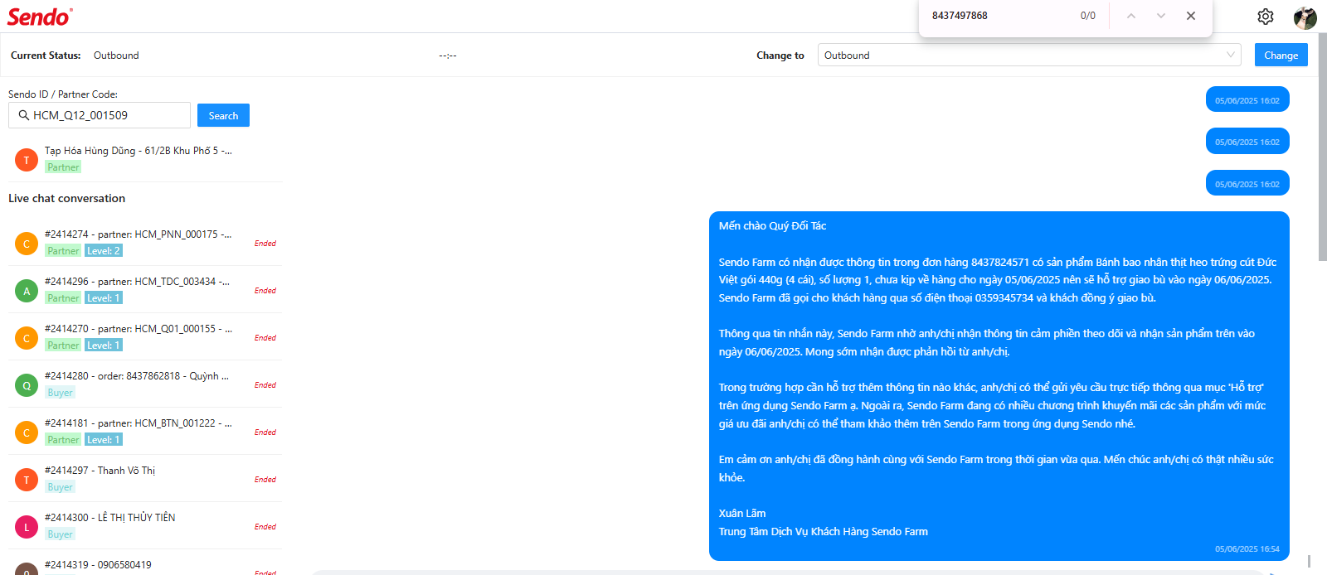This screenshot has width=1327, height=575.
Task: Focus the Sendo ID / Partner Code field
Action: 100,115
